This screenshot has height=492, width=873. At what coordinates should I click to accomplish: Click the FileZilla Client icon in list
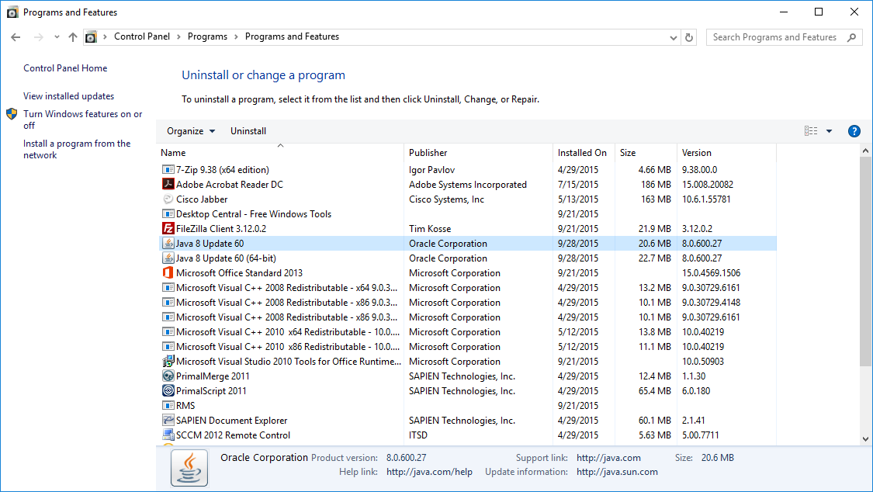click(168, 229)
